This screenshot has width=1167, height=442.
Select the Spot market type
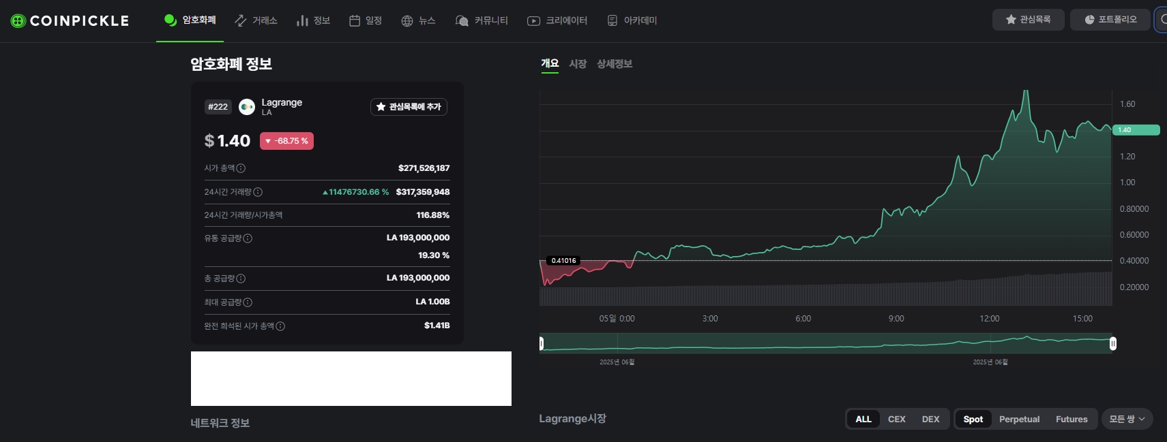(x=973, y=419)
